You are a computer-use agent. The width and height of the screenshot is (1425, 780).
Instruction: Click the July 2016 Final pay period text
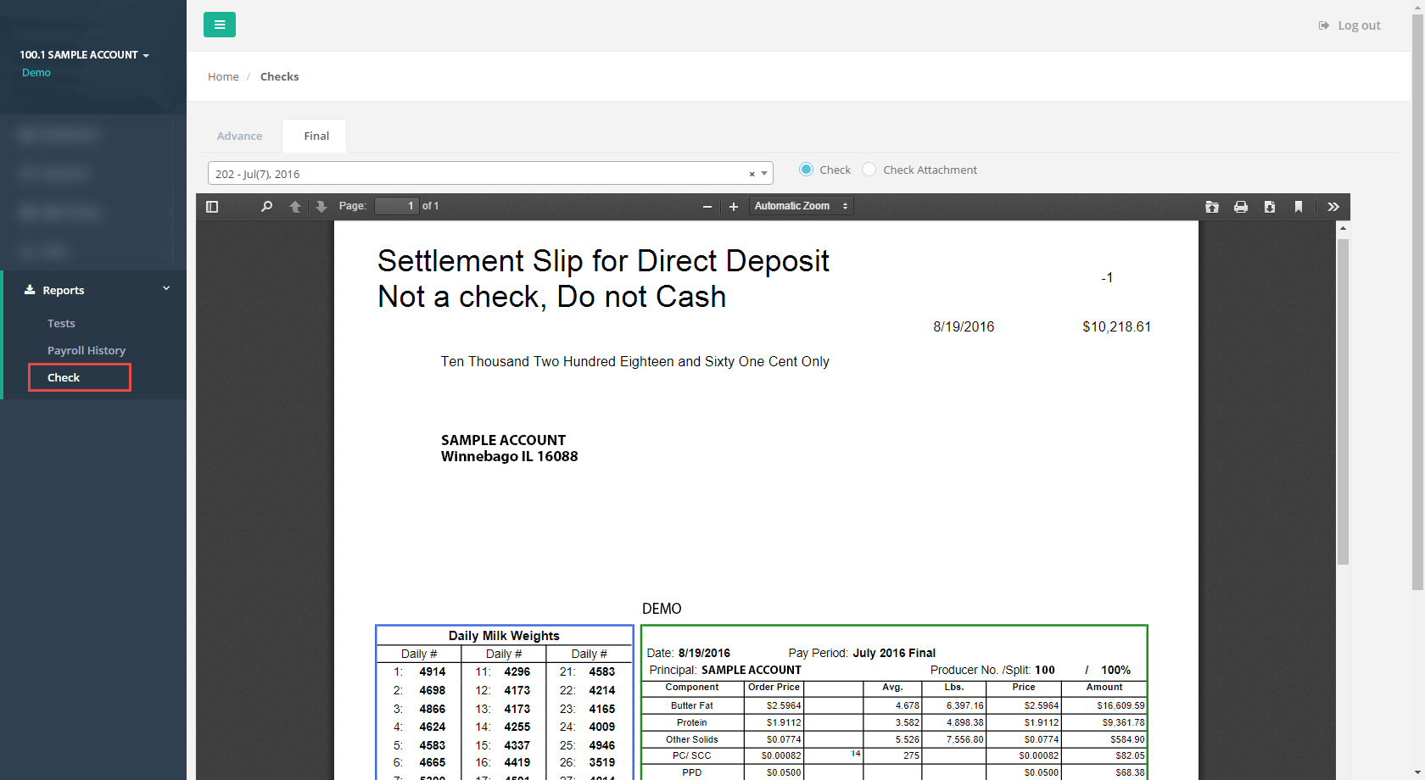point(894,653)
